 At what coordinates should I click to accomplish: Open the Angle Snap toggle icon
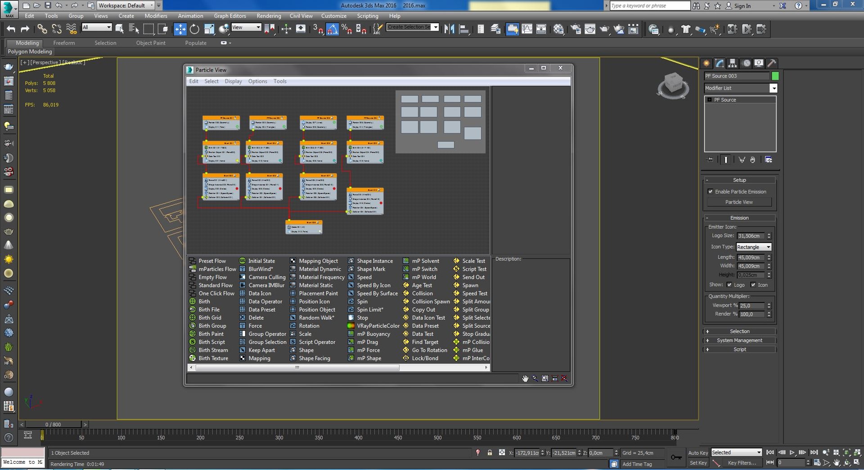332,29
